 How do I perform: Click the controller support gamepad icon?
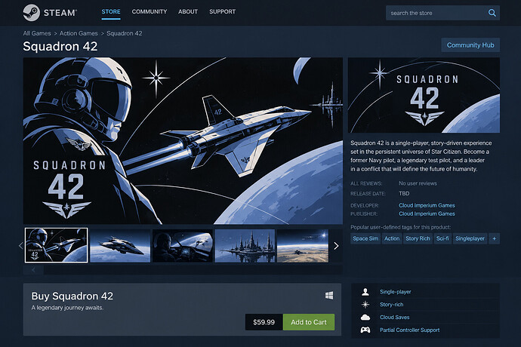(x=365, y=330)
